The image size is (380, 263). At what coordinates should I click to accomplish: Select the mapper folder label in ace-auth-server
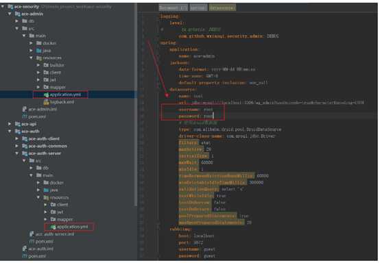64,219
